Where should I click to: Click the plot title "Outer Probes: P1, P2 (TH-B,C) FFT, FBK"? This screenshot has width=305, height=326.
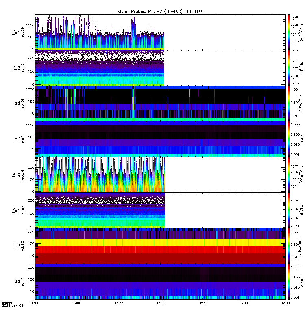click(x=160, y=11)
